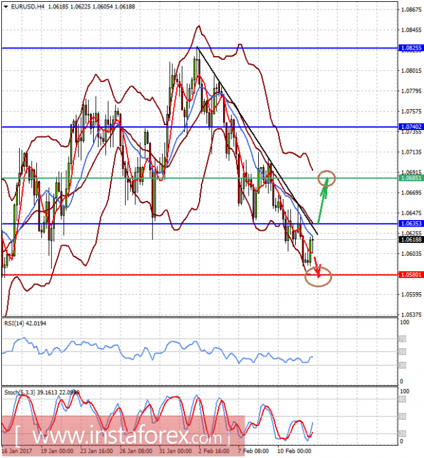Select the 1.08255 blue price label

411,48
